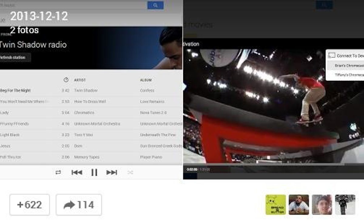Sort the list by ALBUM column
The image size is (364, 222).
[x=146, y=80]
